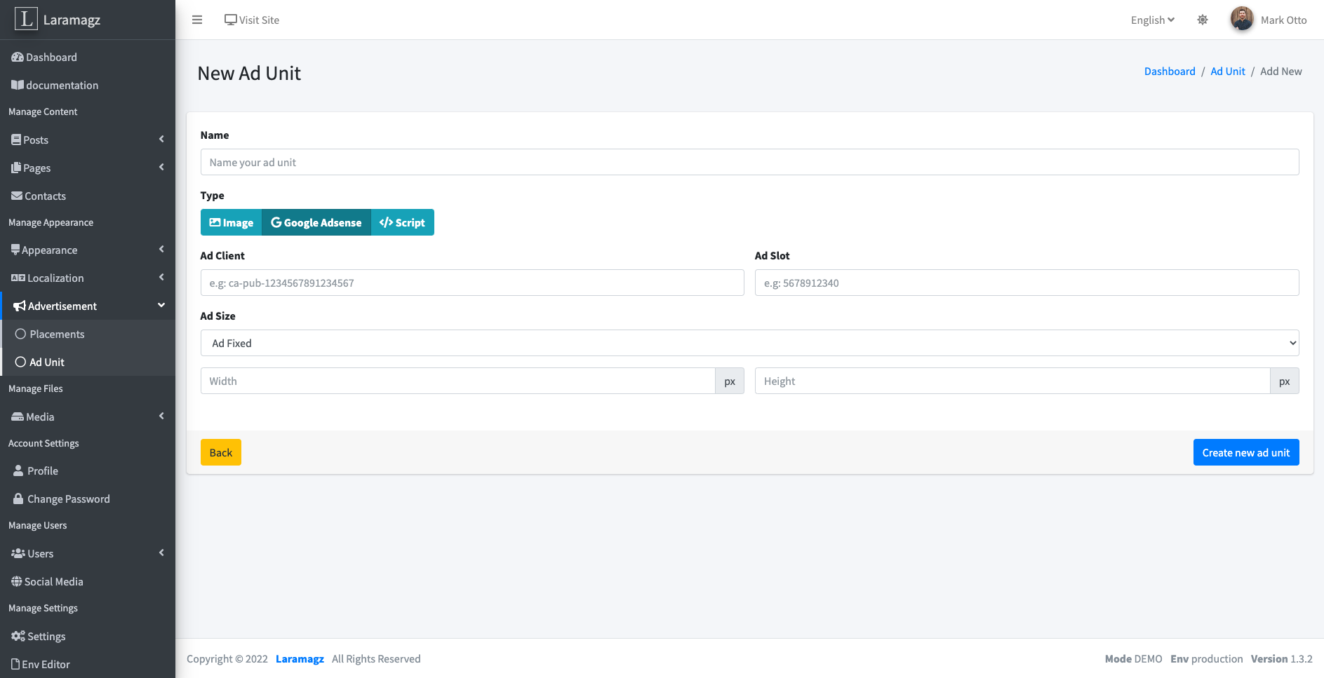Open the English language dropdown
1324x678 pixels.
pos(1151,20)
